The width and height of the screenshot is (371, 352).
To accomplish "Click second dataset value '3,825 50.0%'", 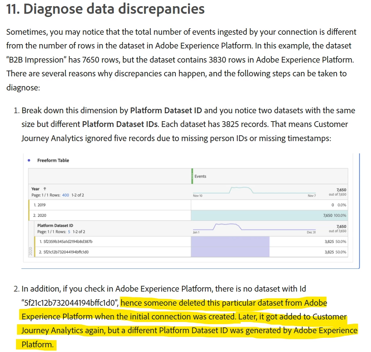I will coord(335,252).
